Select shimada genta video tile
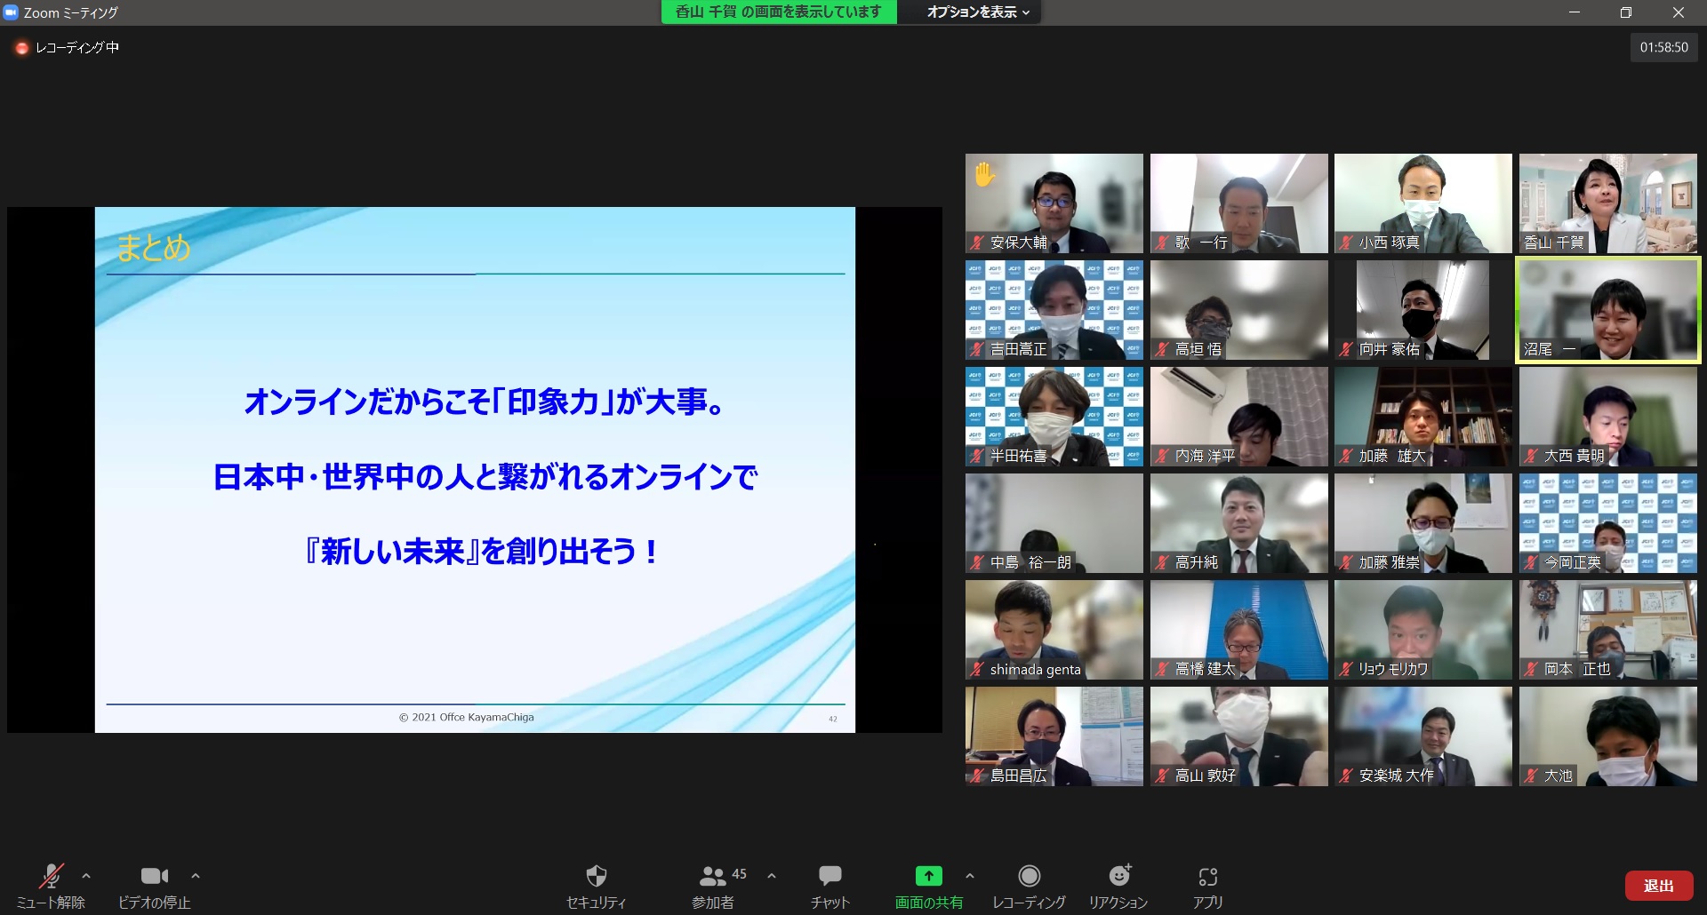The height and width of the screenshot is (915, 1707). tap(1054, 630)
